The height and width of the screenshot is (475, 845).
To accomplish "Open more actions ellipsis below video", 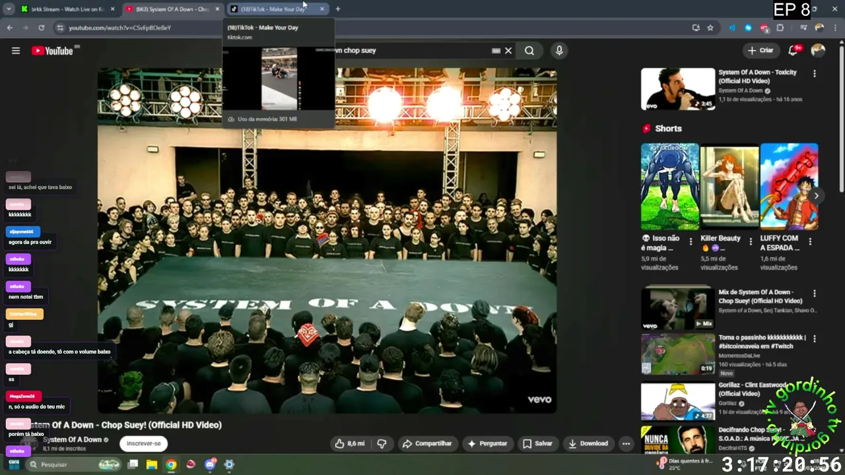I will 626,443.
